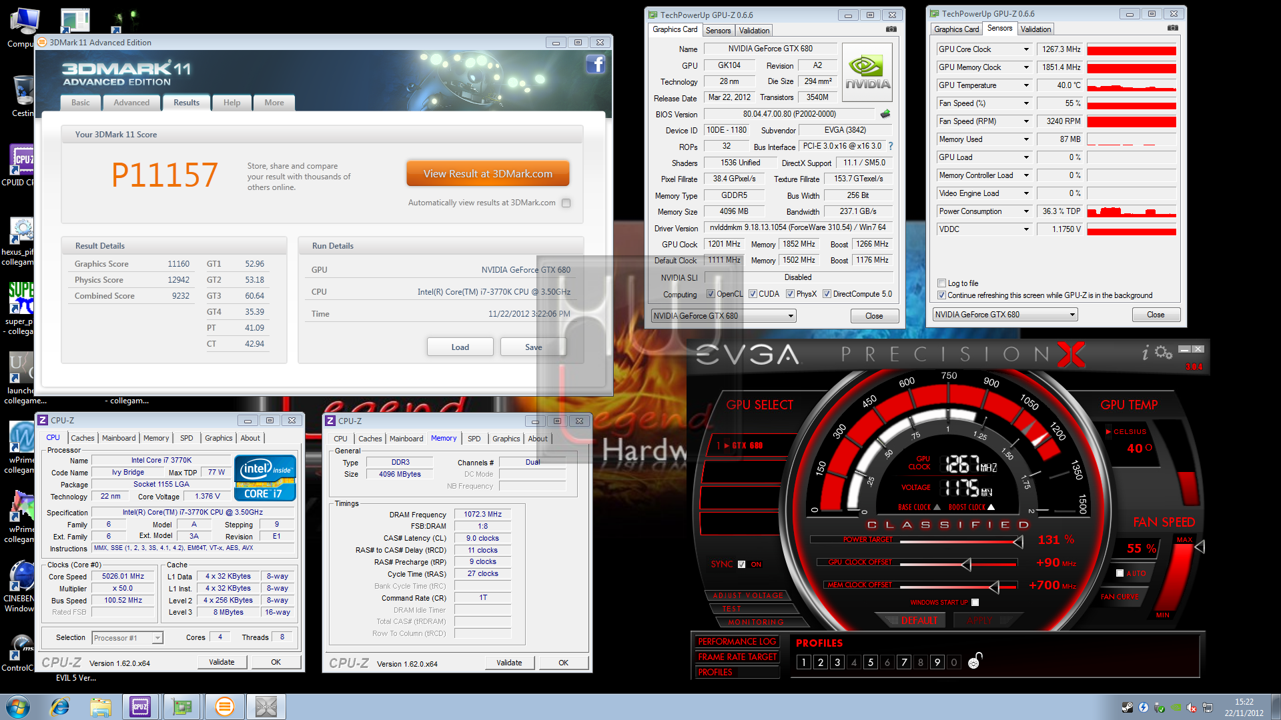Open the info icon in EVGA Precision X

1146,352
